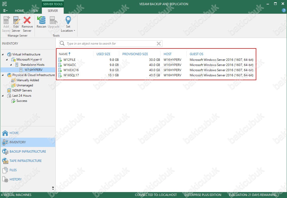This screenshot has width=287, height=198.
Task: Switch to the Home ribbon tab
Action: click(x=19, y=11)
